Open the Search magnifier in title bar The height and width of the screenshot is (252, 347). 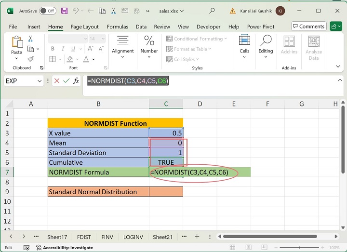click(212, 11)
